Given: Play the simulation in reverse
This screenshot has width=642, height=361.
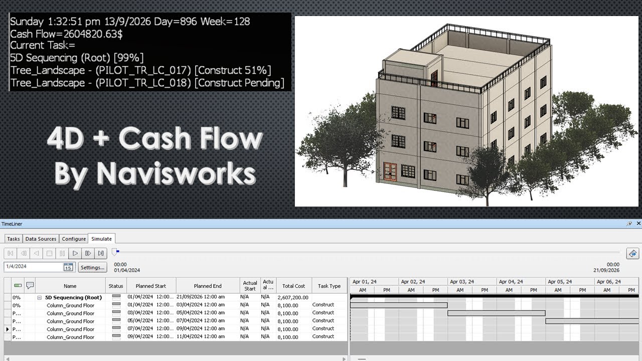Looking at the screenshot, I should coord(36,253).
